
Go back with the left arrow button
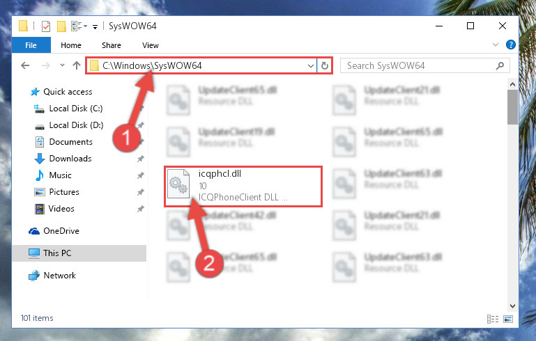pyautogui.click(x=25, y=65)
